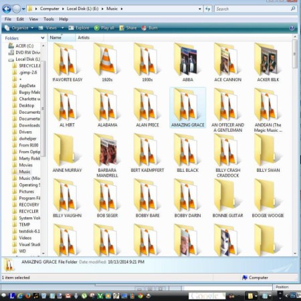The height and width of the screenshot is (301, 301).
Task: Open the address bar history dropdown
Action: coord(199,9)
